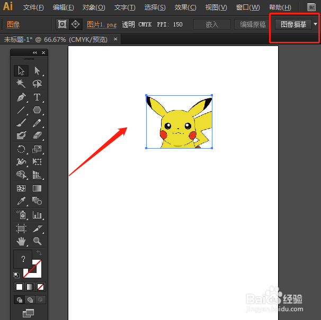This screenshot has height=320, width=321.
Task: Select the Pen tool
Action: click(21, 97)
